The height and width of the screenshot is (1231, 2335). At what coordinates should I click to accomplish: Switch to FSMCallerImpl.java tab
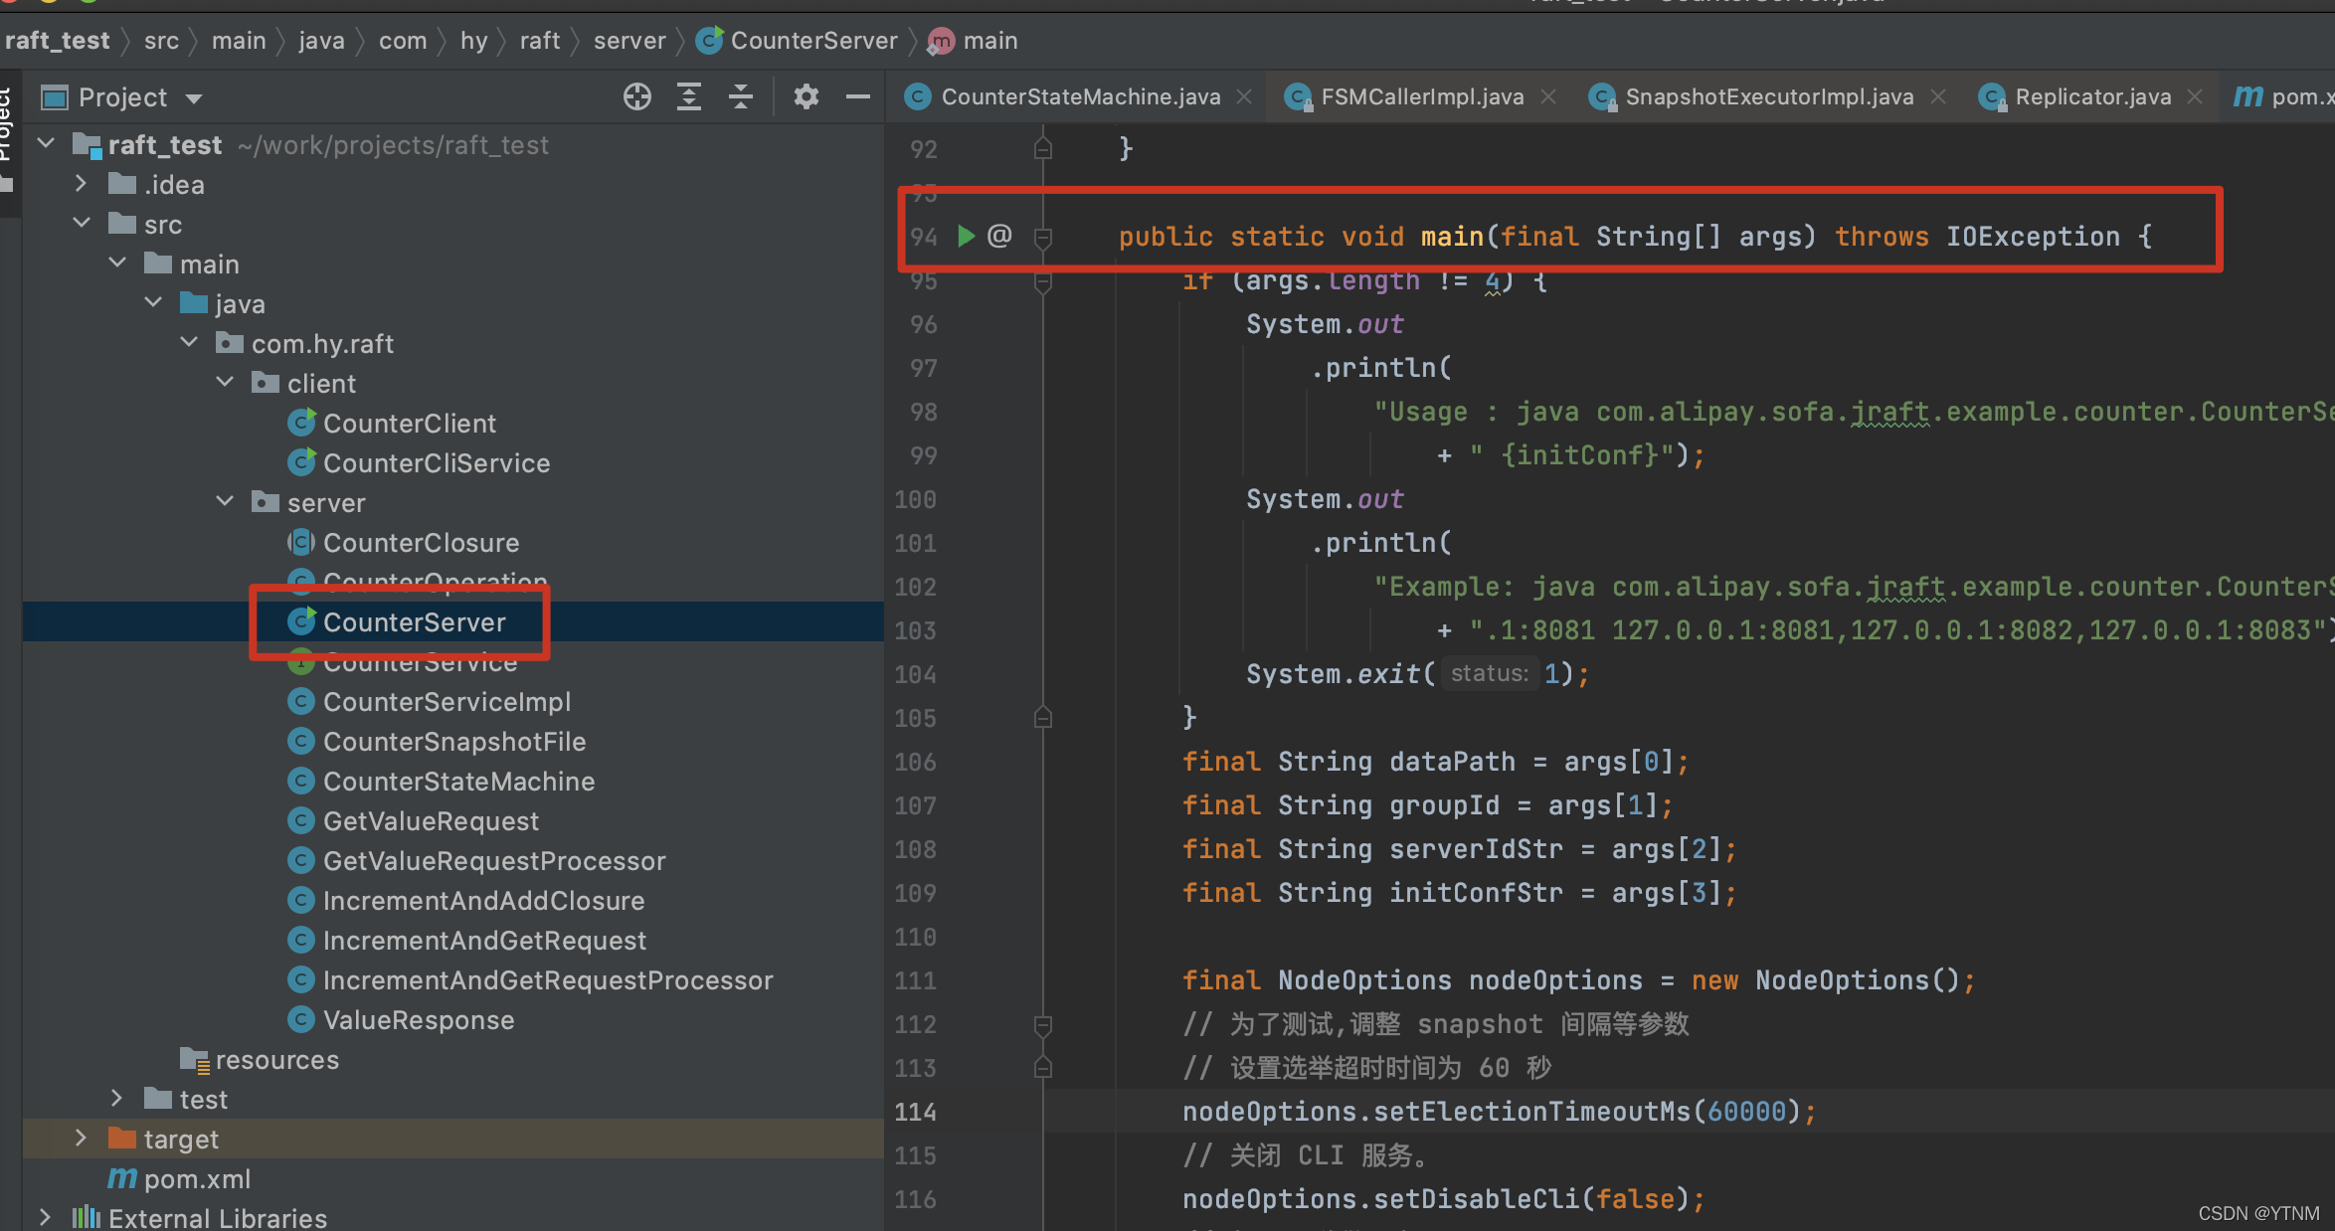click(1420, 97)
